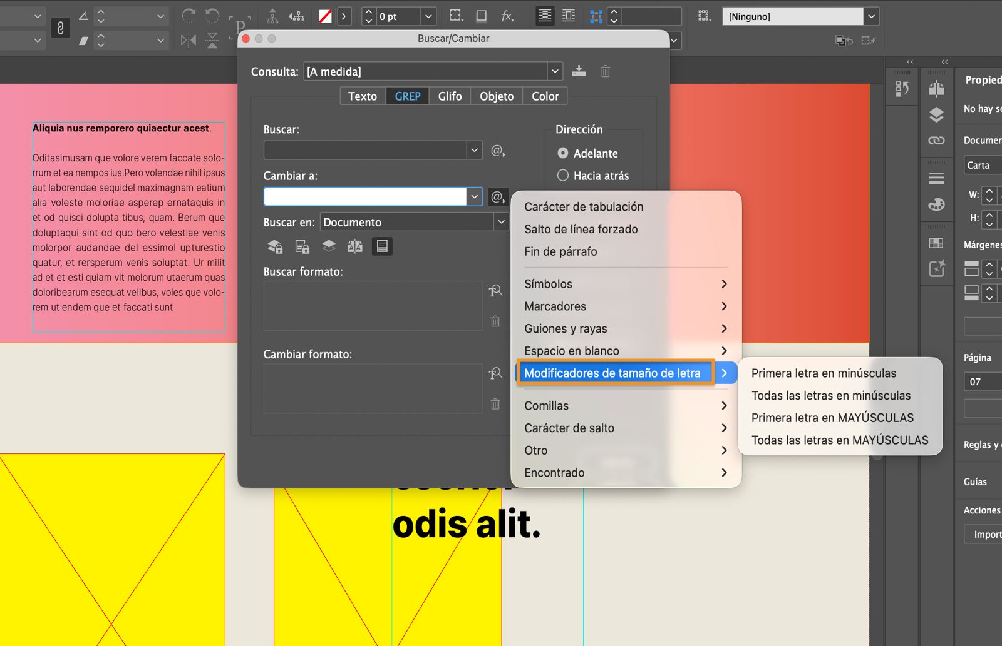Click into the Cambiar a input field

click(x=365, y=196)
